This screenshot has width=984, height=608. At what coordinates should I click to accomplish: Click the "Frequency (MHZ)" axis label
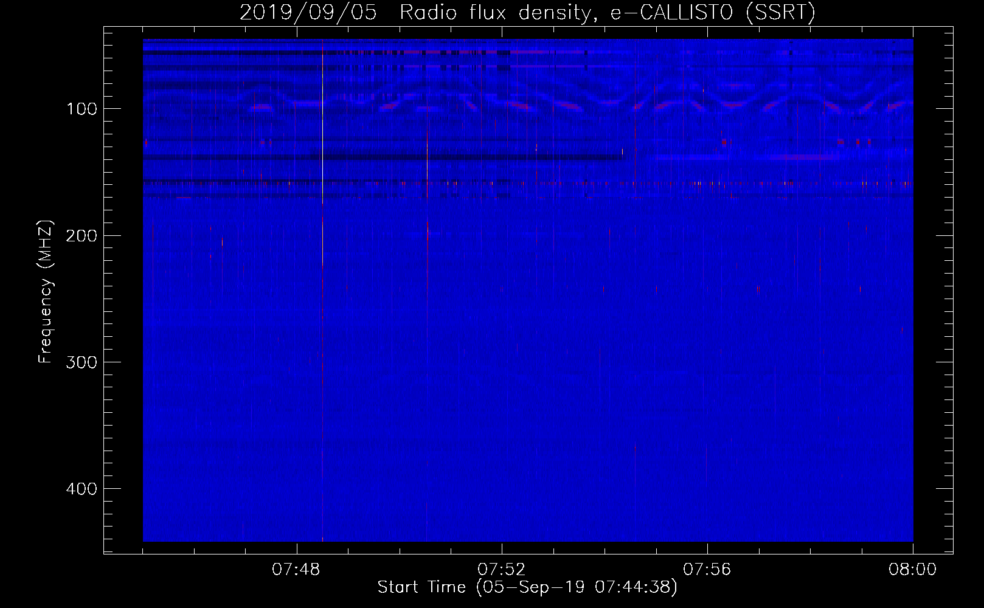tap(46, 292)
